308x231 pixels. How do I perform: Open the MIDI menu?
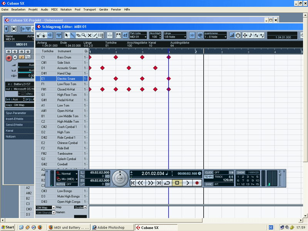tap(54, 9)
